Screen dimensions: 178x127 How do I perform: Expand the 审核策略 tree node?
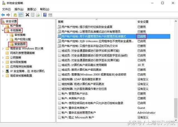[7, 35]
